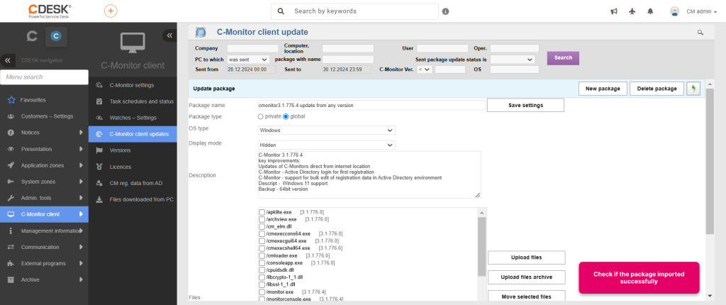The image size is (726, 305).
Task: Open the C-Monitor Ver. comparison dropdown
Action: click(x=424, y=70)
